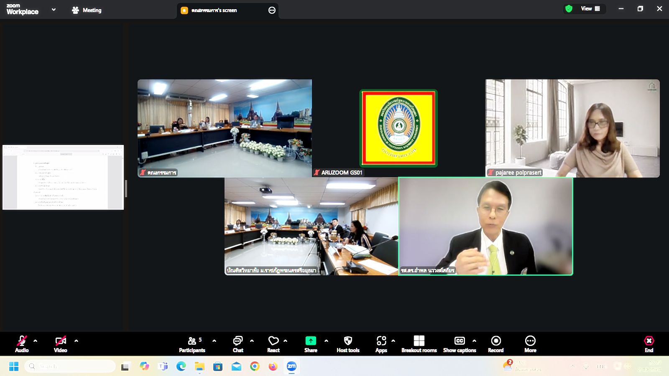Viewport: 669px width, 376px height.
Task: Toggle Show captions
Action: (x=460, y=344)
